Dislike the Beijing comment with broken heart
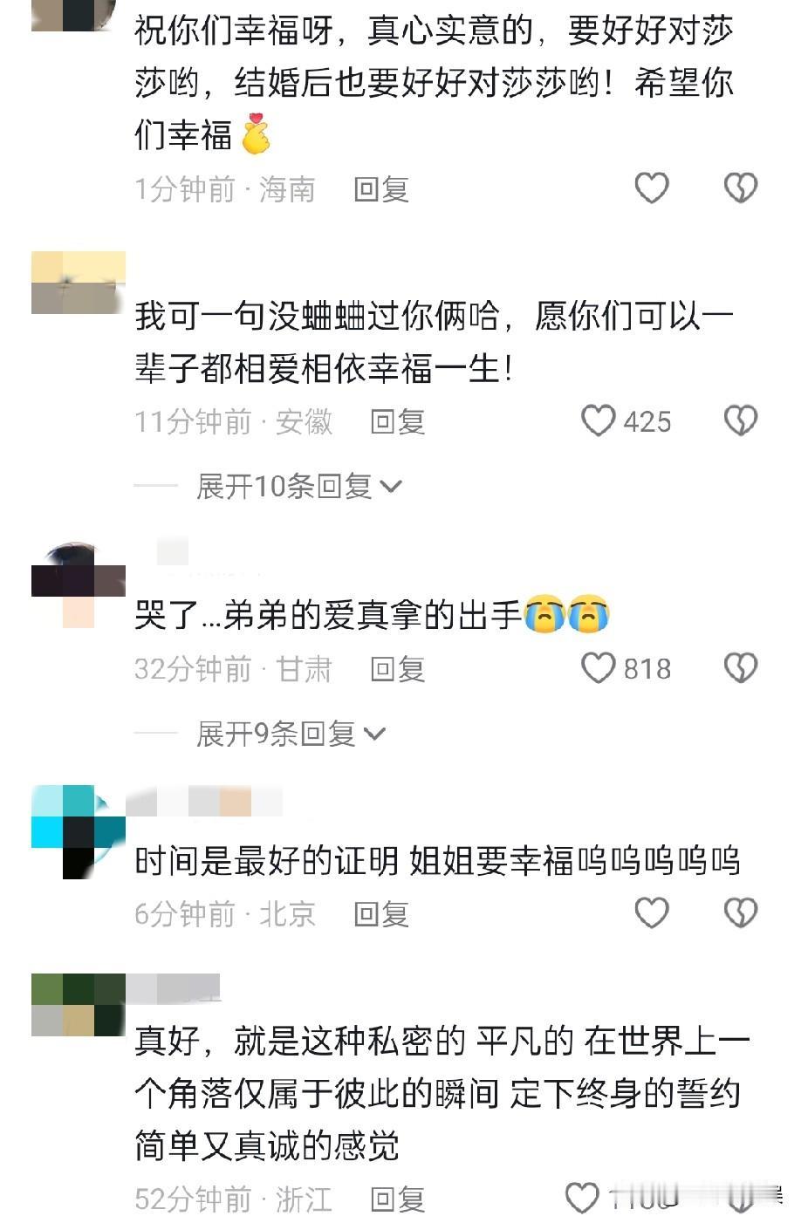 click(741, 913)
